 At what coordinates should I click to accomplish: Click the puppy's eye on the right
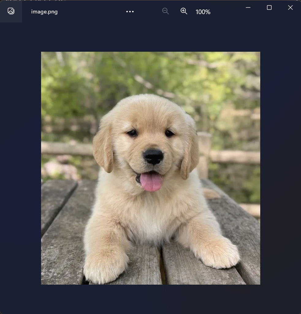click(x=169, y=133)
